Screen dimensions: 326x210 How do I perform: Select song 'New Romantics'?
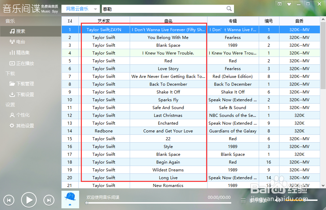168,186
